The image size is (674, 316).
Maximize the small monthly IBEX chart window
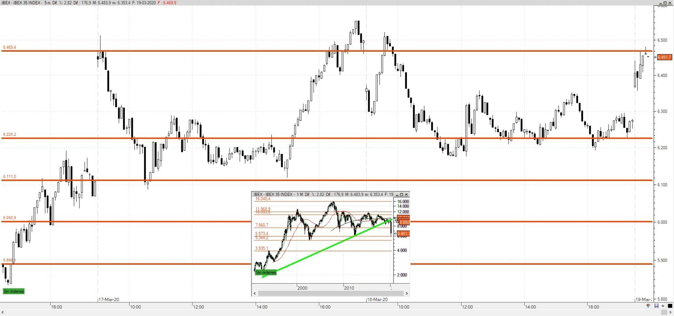coord(401,194)
